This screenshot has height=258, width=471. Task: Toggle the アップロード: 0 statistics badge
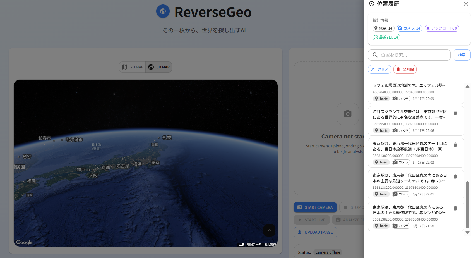[442, 28]
